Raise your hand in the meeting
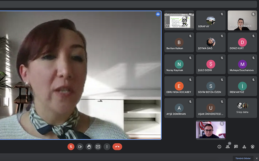This screenshot has width=259, height=161. pyautogui.click(x=89, y=146)
